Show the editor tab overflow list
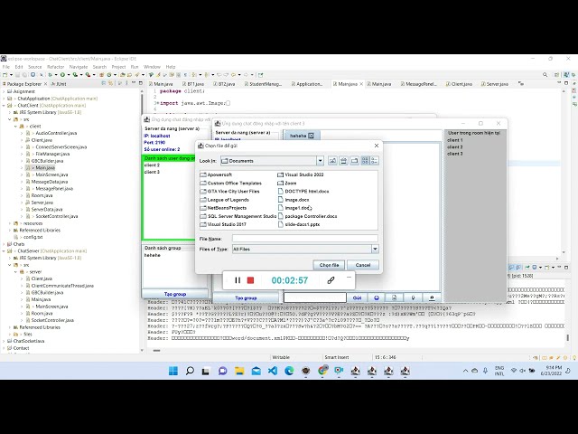Image resolution: width=578 pixels, height=434 pixels. point(521,84)
